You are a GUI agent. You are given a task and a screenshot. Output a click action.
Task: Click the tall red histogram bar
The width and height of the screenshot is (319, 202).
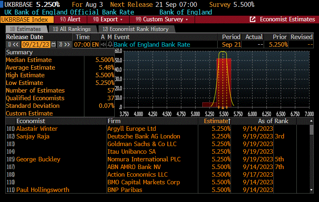(224, 82)
